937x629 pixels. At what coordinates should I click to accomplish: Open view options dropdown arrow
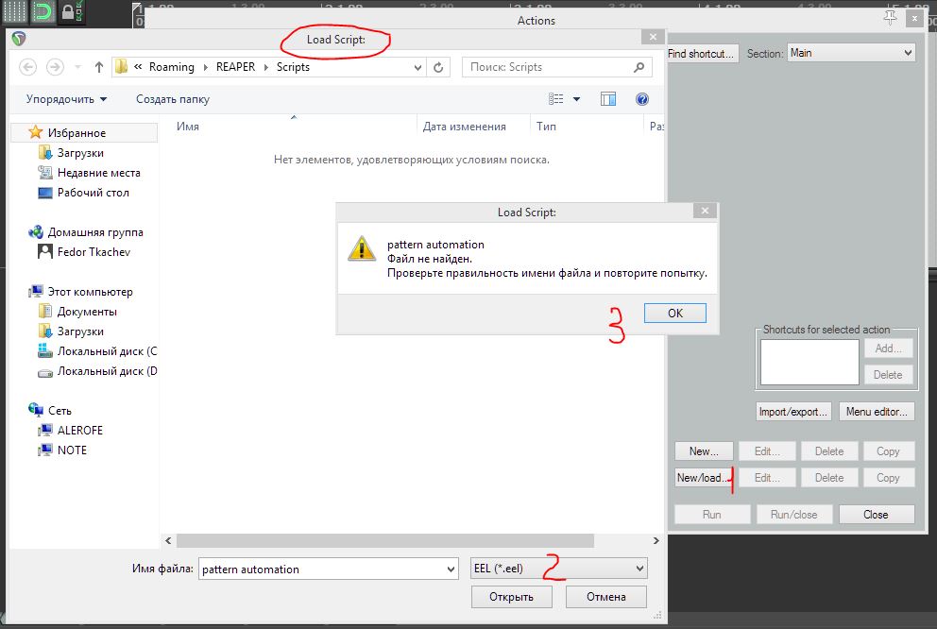577,99
